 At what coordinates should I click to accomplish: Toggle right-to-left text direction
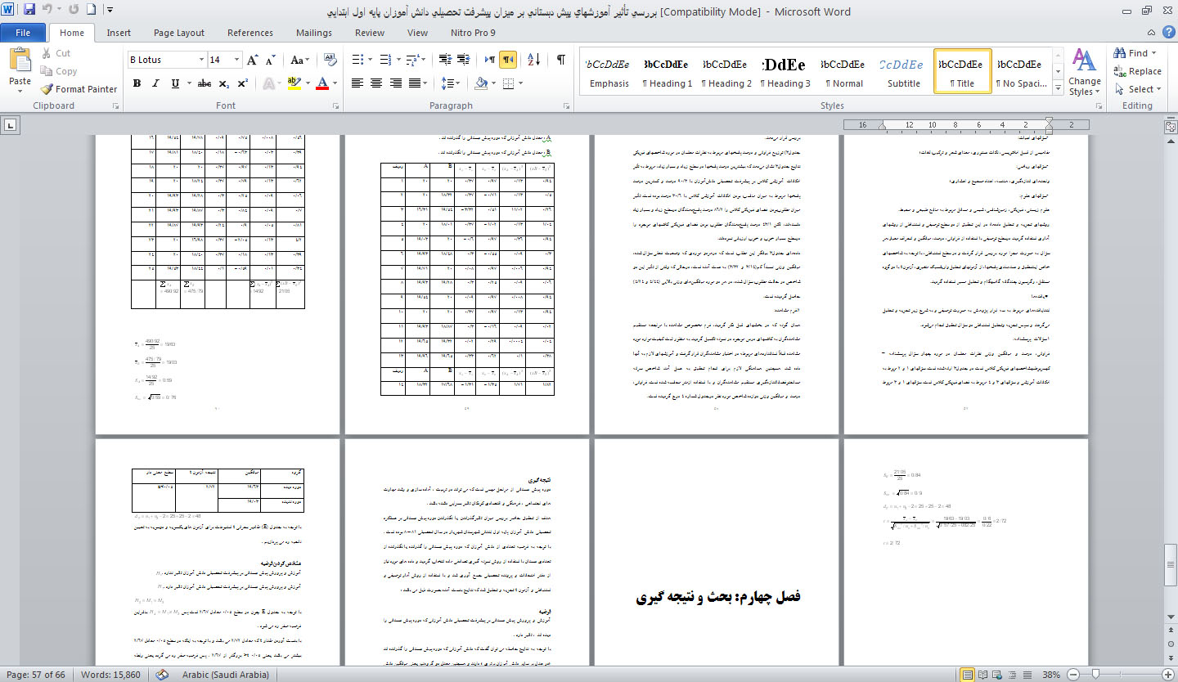pyautogui.click(x=508, y=60)
